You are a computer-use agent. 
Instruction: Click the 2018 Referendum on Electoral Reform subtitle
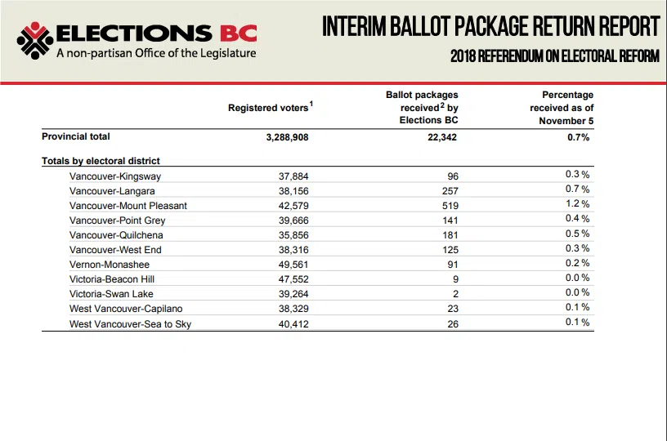click(x=555, y=56)
